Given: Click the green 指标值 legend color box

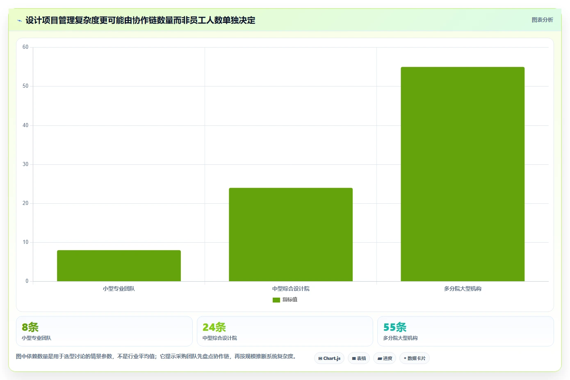Looking at the screenshot, I should (276, 300).
